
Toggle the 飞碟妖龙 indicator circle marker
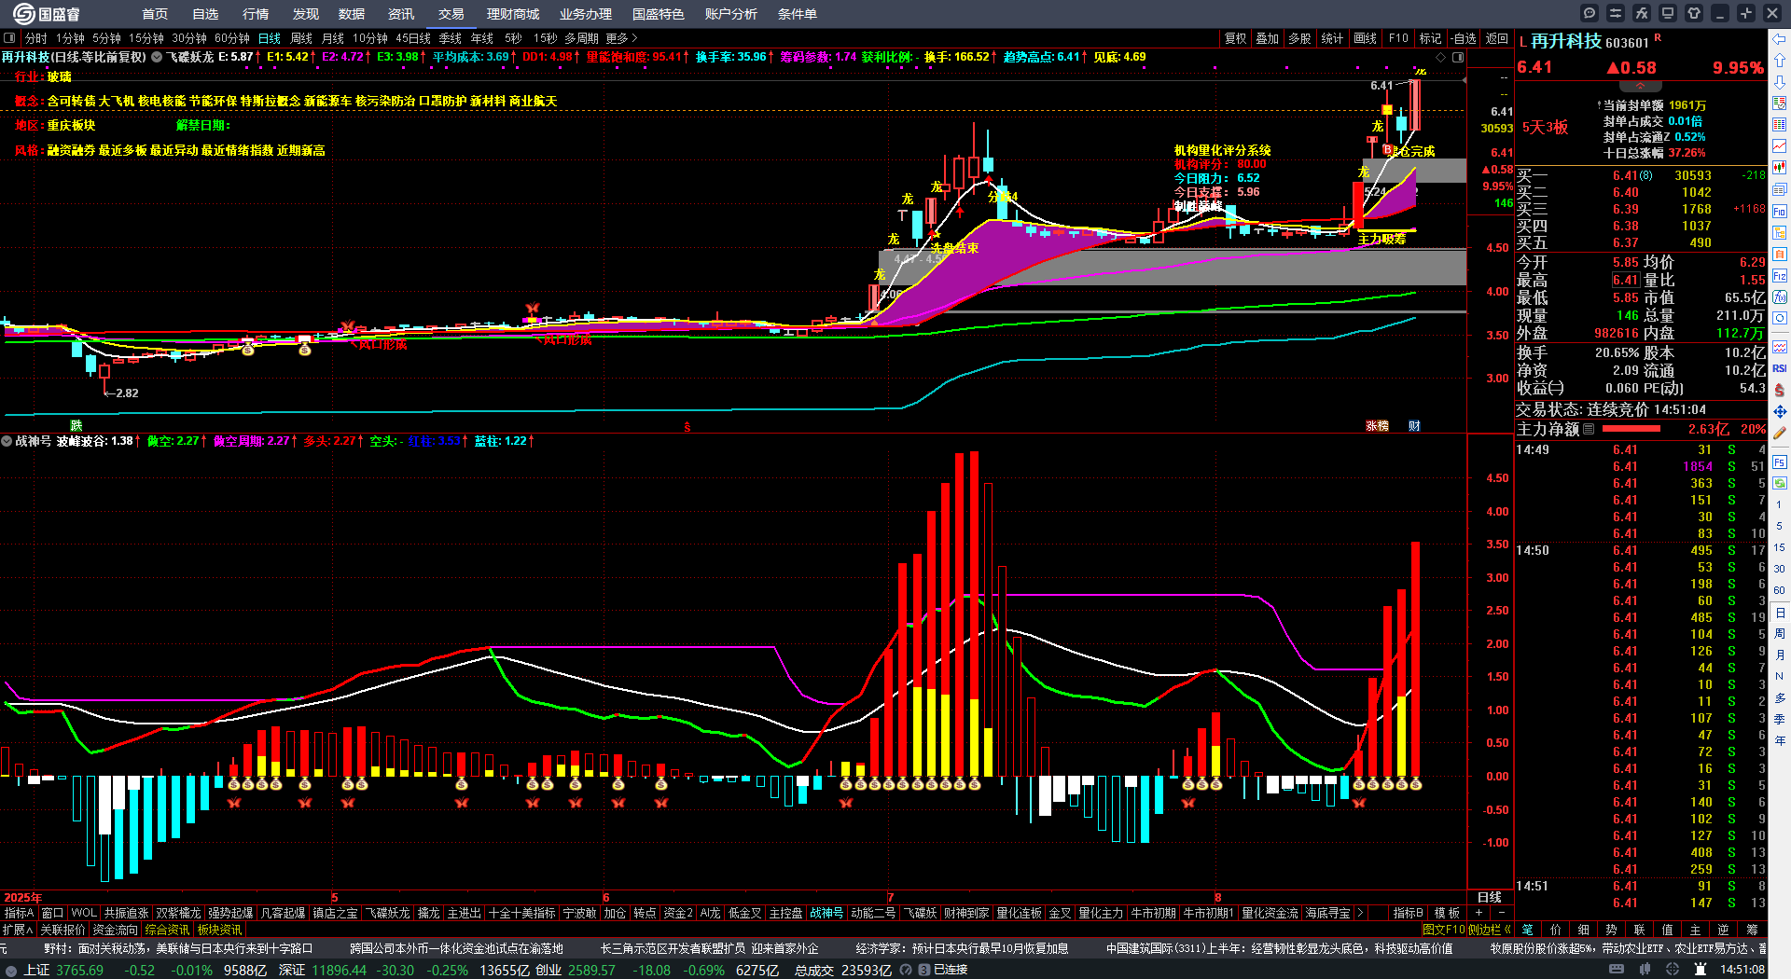(x=157, y=57)
